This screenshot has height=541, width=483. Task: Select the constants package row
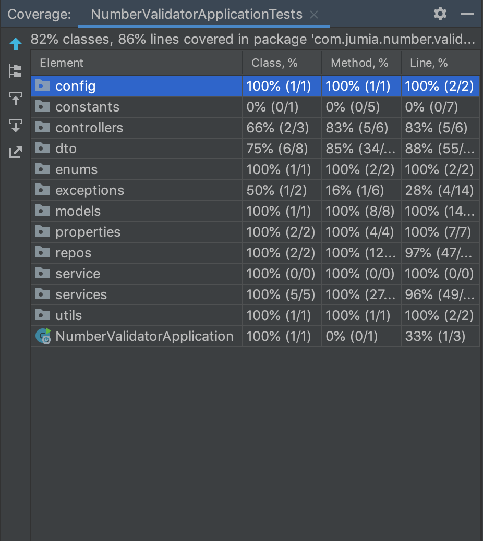(x=255, y=107)
